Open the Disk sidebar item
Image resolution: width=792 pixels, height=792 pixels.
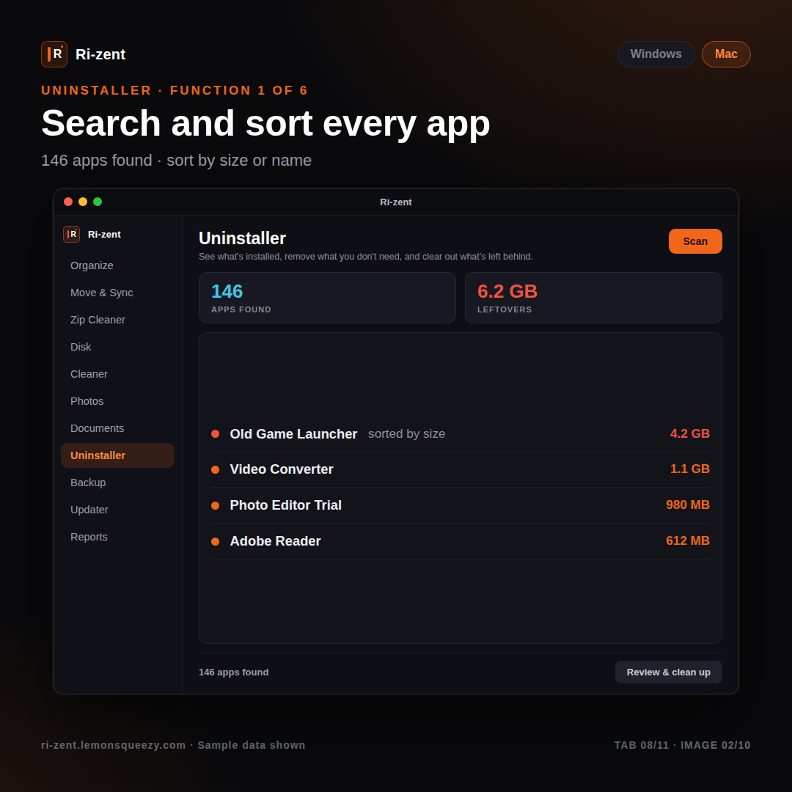click(117, 347)
